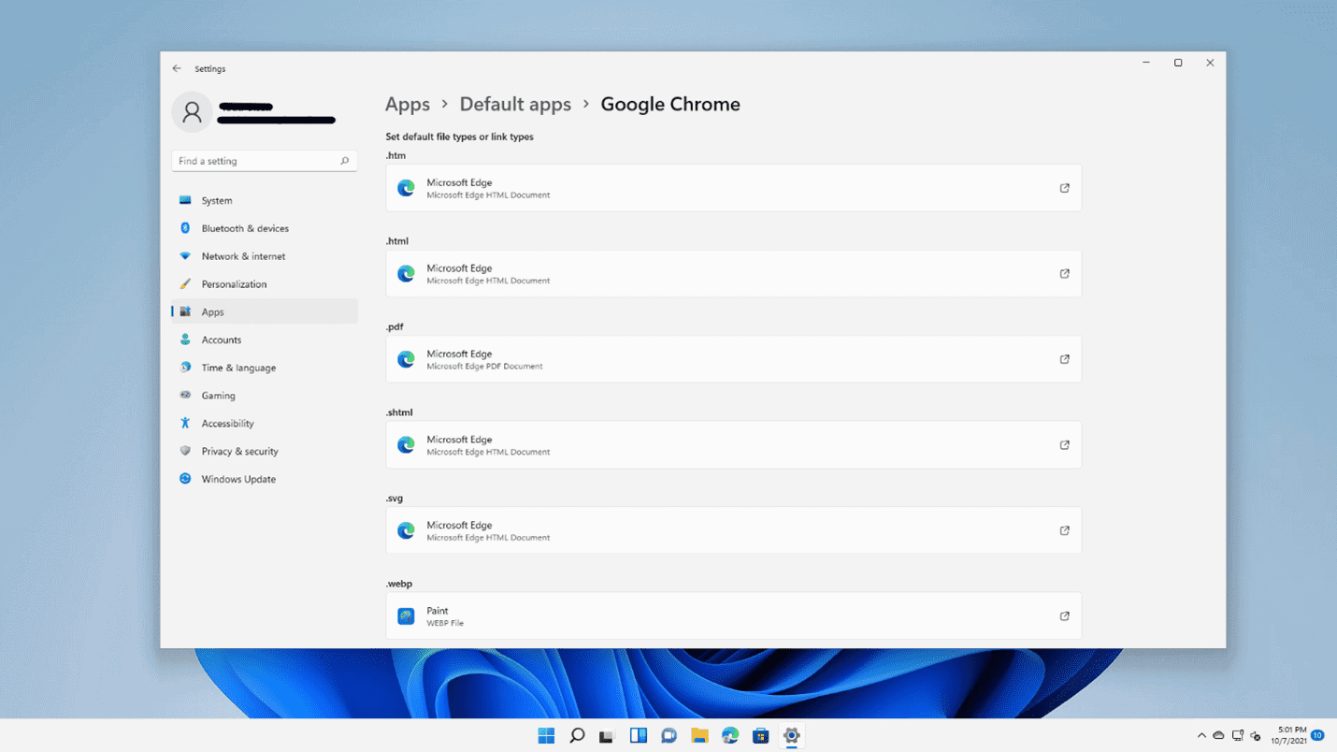Open File Explorer from the taskbar
Image resolution: width=1337 pixels, height=752 pixels.
[x=699, y=736]
